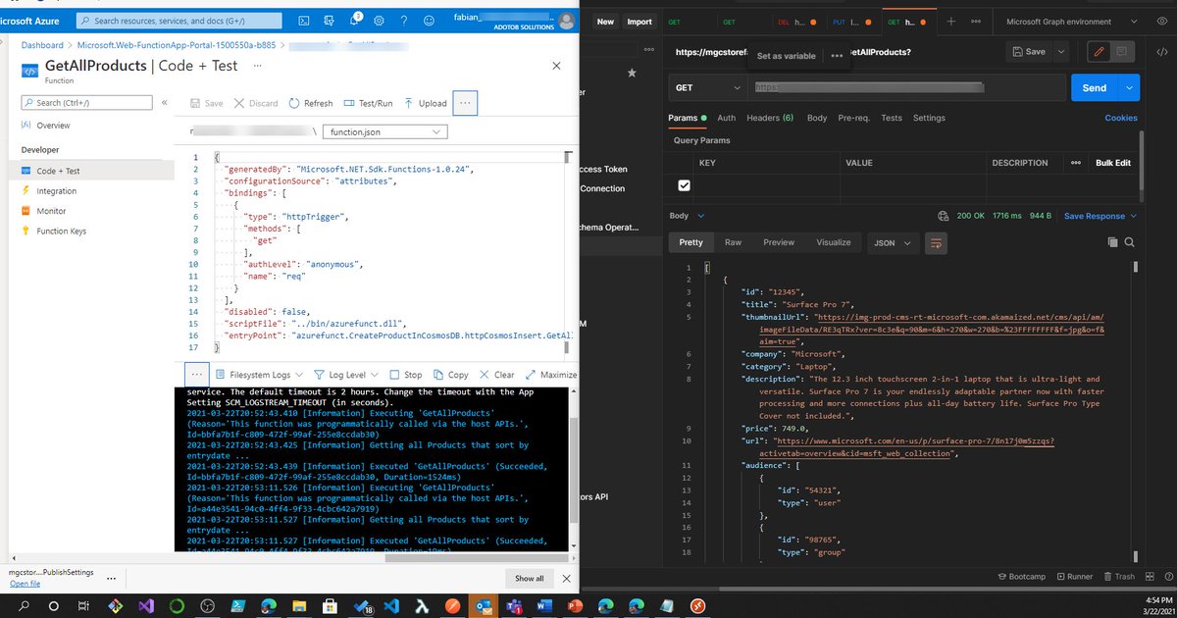This screenshot has width=1177, height=618.
Task: Open the GET method dropdown
Action: 706,87
